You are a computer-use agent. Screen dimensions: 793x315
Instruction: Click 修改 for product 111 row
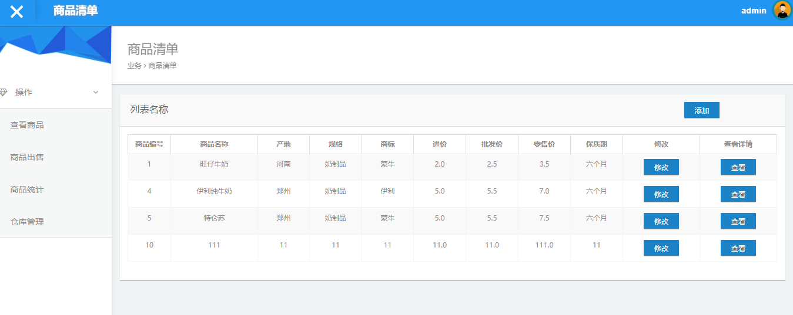(661, 248)
